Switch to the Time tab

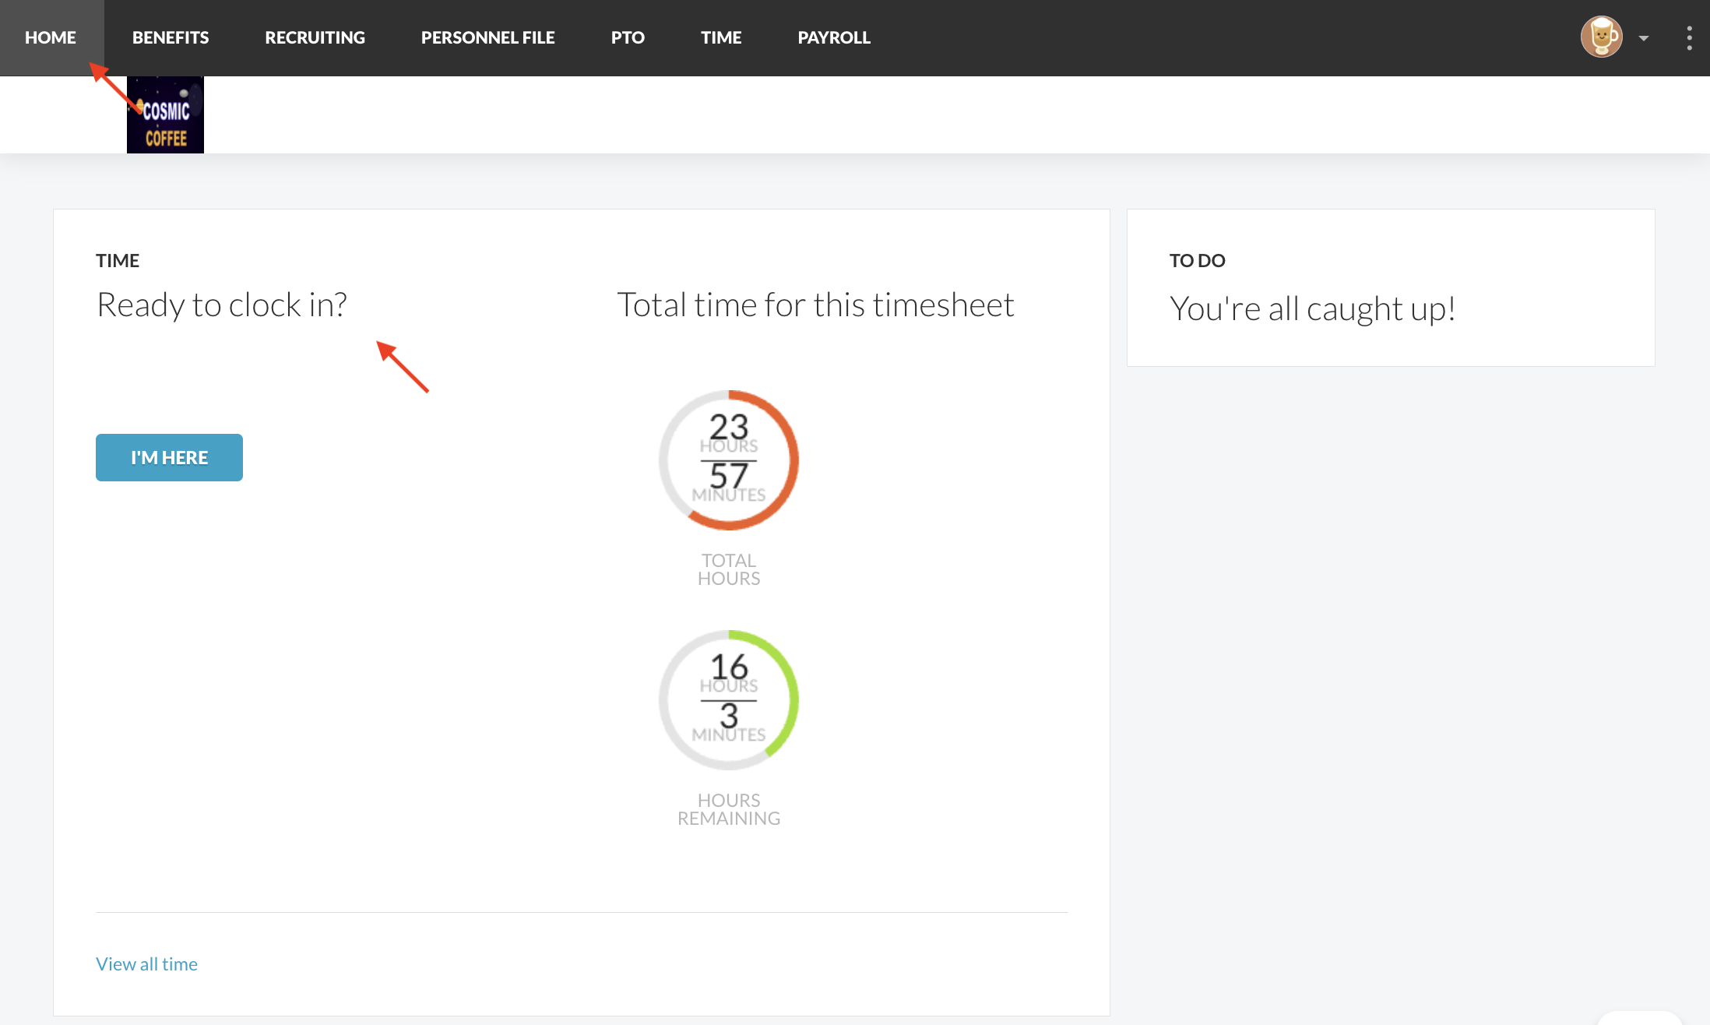tap(720, 37)
